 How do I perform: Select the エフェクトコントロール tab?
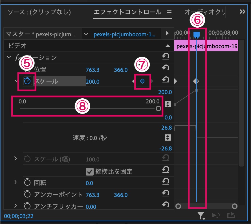point(127,12)
